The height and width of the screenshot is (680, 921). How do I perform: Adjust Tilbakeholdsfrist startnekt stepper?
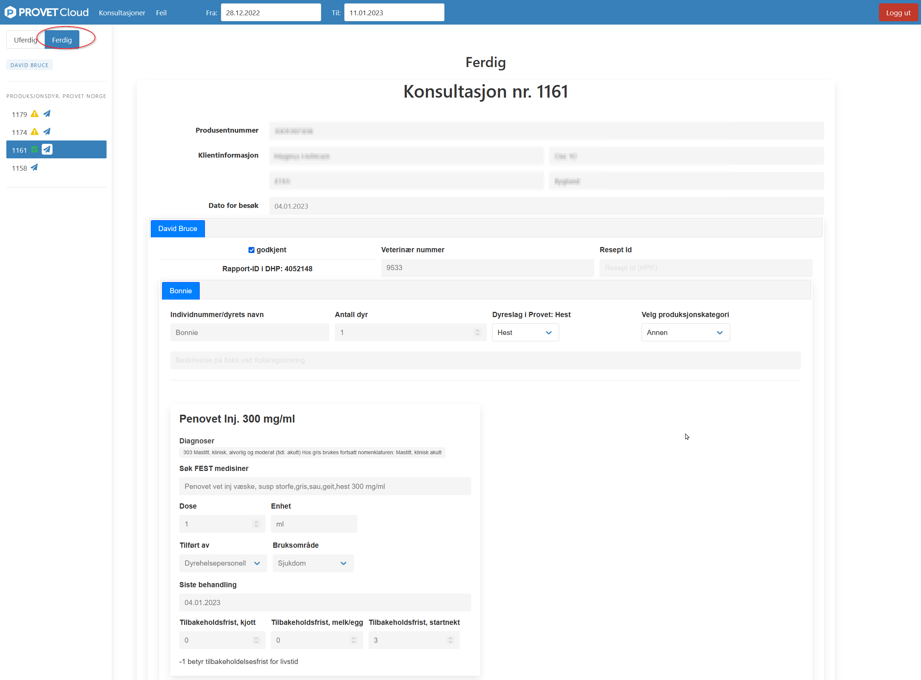click(x=450, y=640)
